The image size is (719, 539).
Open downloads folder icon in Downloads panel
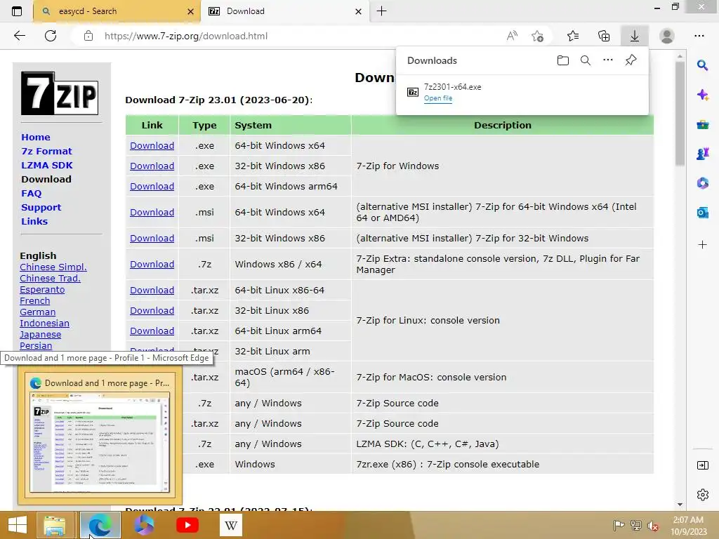point(562,60)
